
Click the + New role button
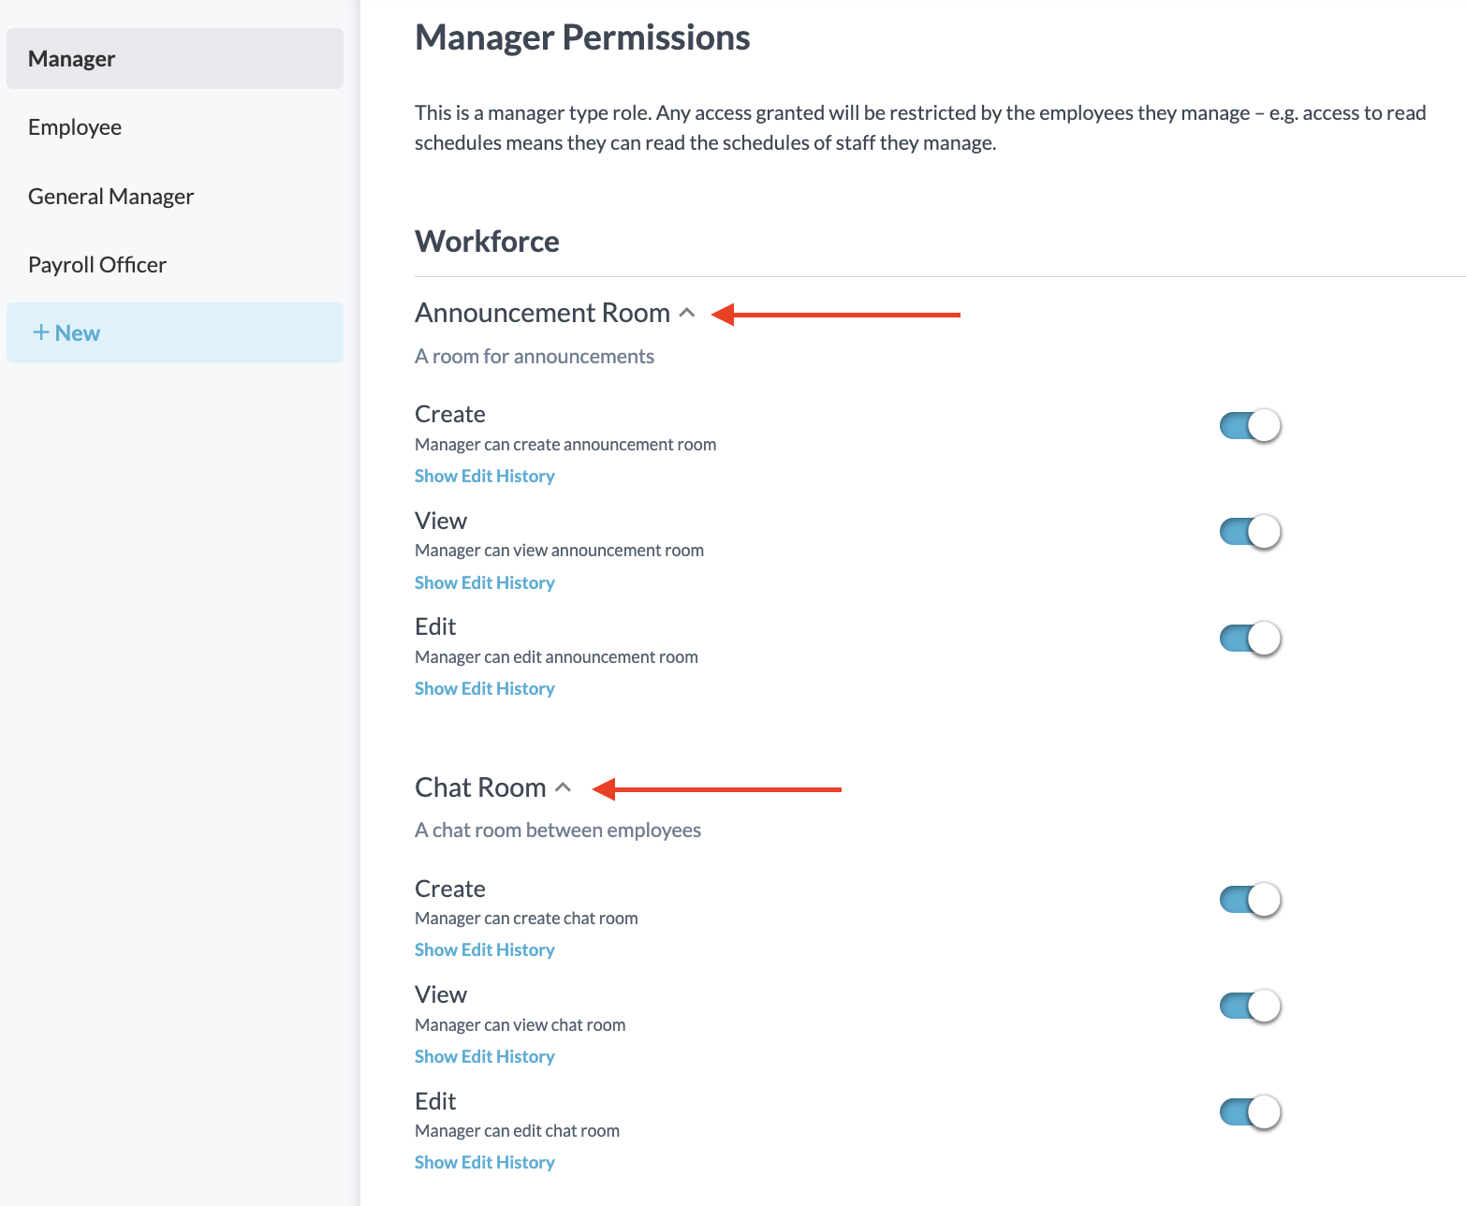[x=175, y=333]
